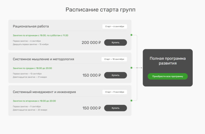
Task: Click Первое занятие – 6 сентября line
Action: click(x=27, y=41)
